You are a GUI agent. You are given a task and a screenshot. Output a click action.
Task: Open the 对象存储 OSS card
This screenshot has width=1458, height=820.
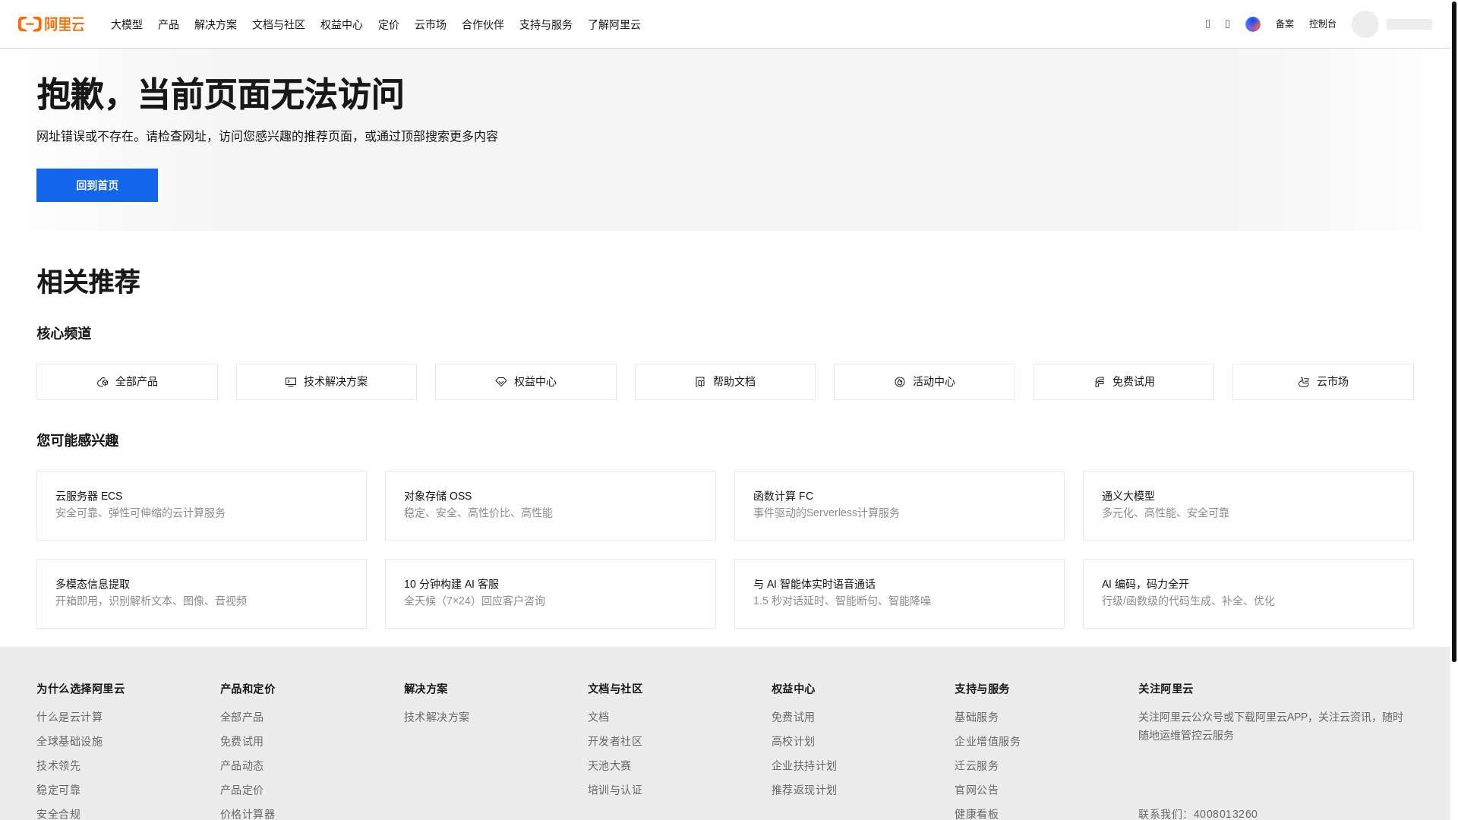pos(551,506)
